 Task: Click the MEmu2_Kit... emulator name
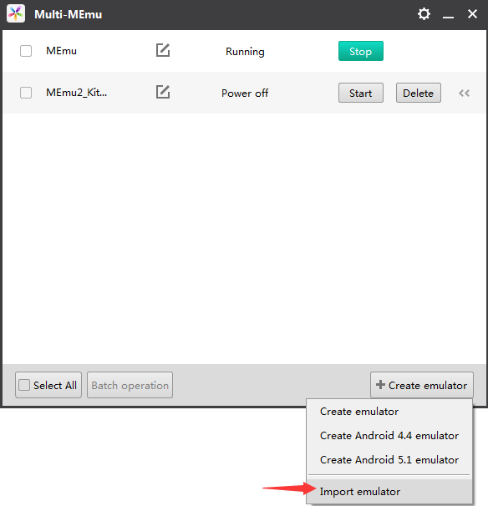coord(77,93)
